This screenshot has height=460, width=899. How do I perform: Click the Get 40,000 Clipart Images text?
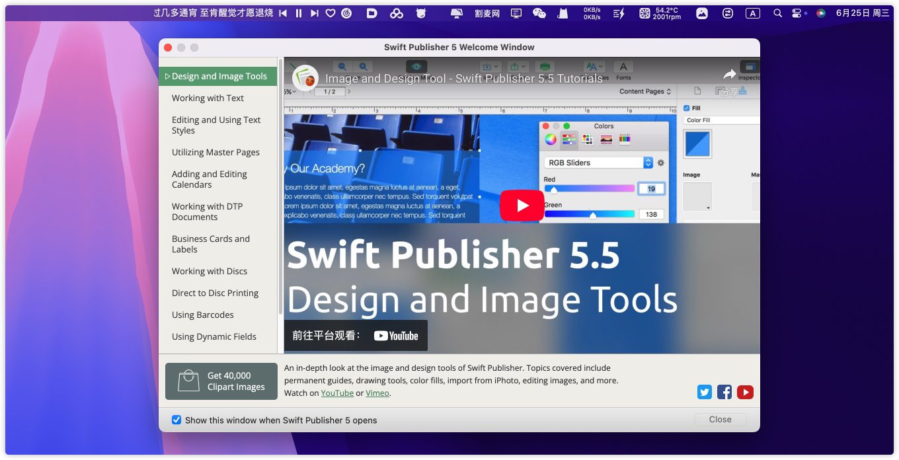point(236,381)
